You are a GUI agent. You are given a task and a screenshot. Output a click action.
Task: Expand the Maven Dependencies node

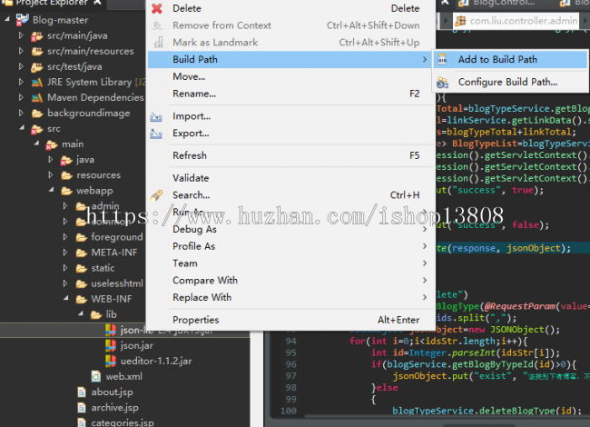coord(21,97)
